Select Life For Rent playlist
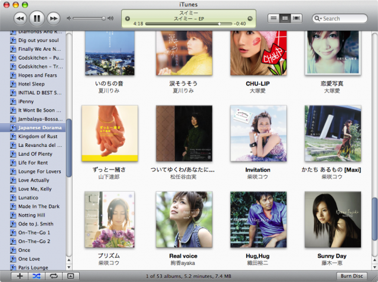The width and height of the screenshot is (378, 282). [33, 163]
